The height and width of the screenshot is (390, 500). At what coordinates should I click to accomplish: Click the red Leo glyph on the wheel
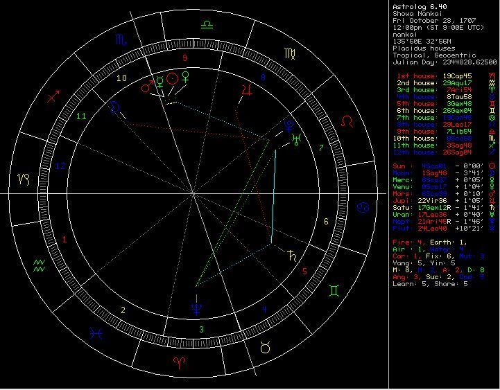pyautogui.click(x=347, y=121)
